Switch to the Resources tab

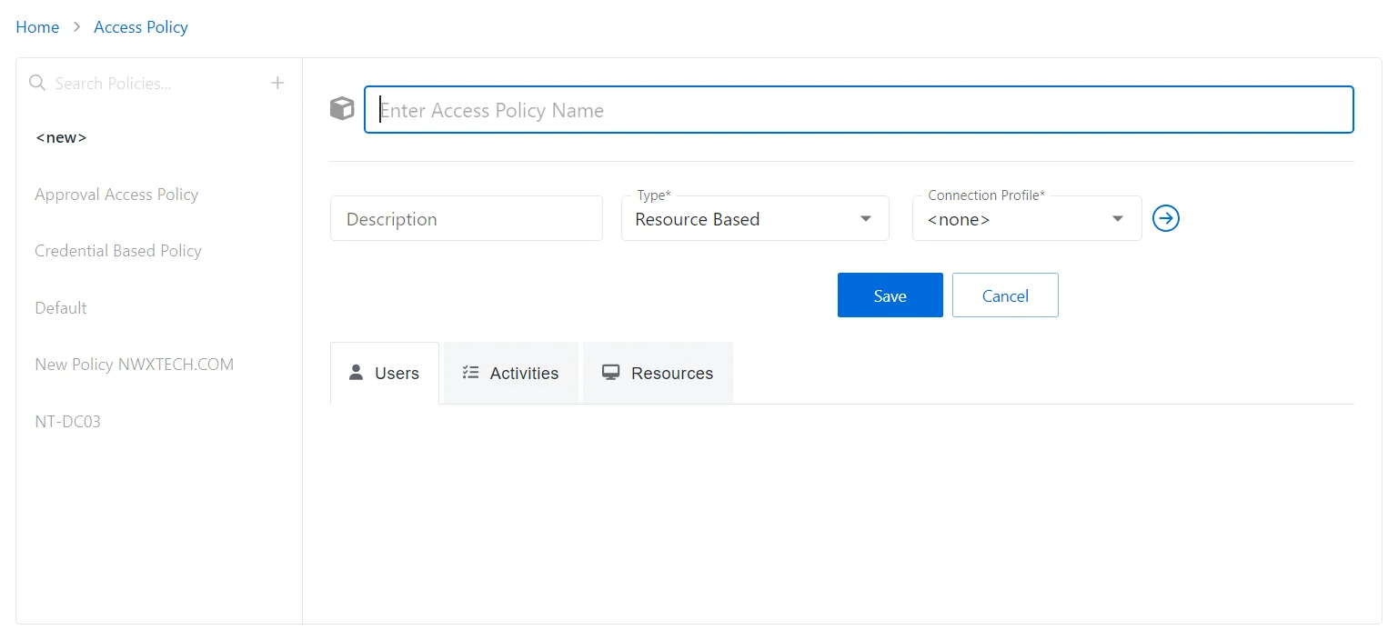point(658,373)
